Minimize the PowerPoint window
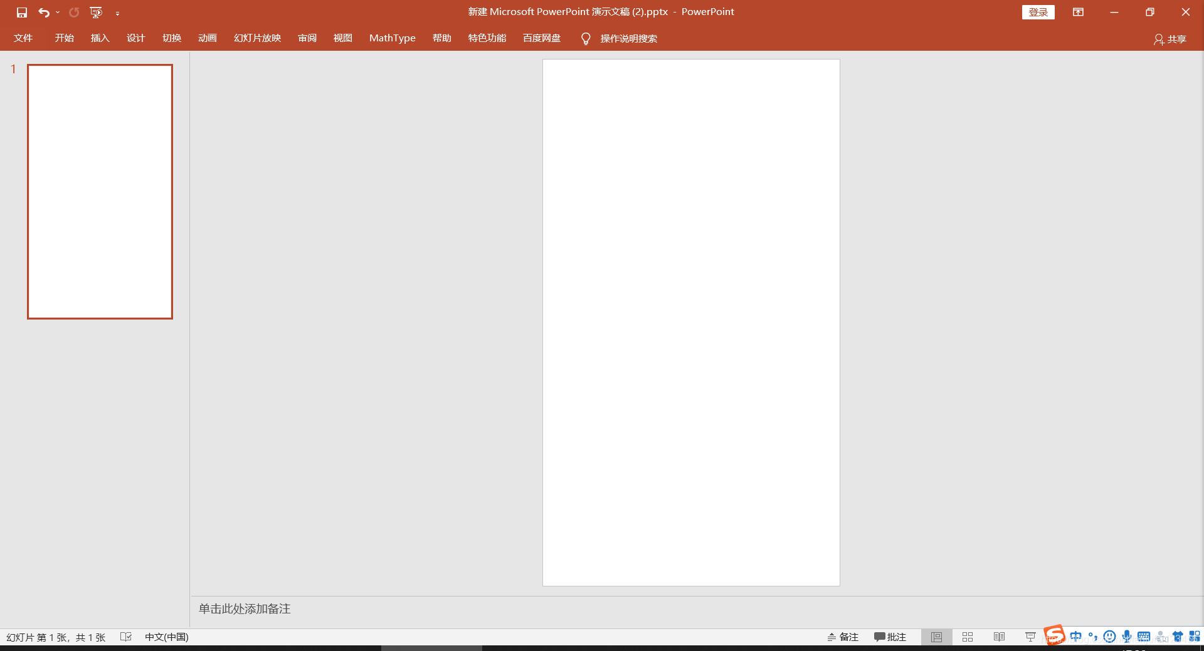Image resolution: width=1204 pixels, height=651 pixels. click(x=1114, y=12)
